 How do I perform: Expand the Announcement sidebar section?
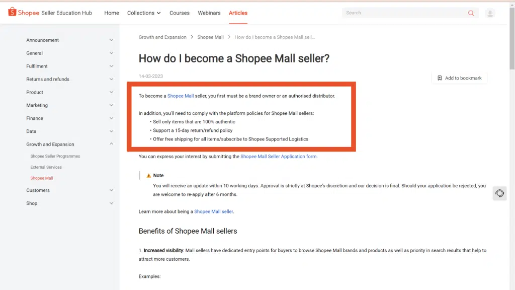coord(111,40)
